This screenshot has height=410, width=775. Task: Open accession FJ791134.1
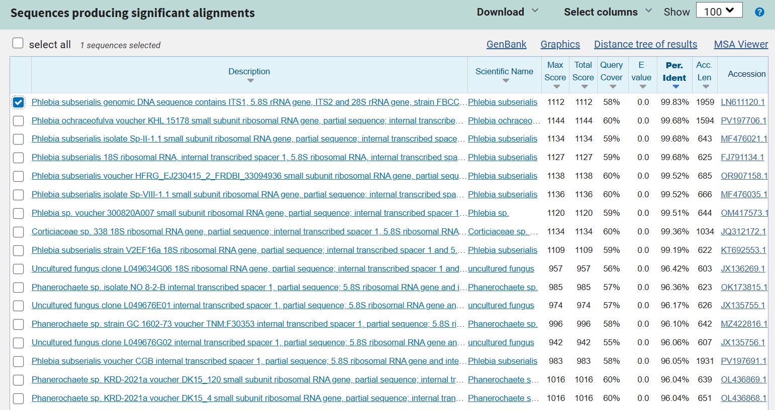coord(742,157)
